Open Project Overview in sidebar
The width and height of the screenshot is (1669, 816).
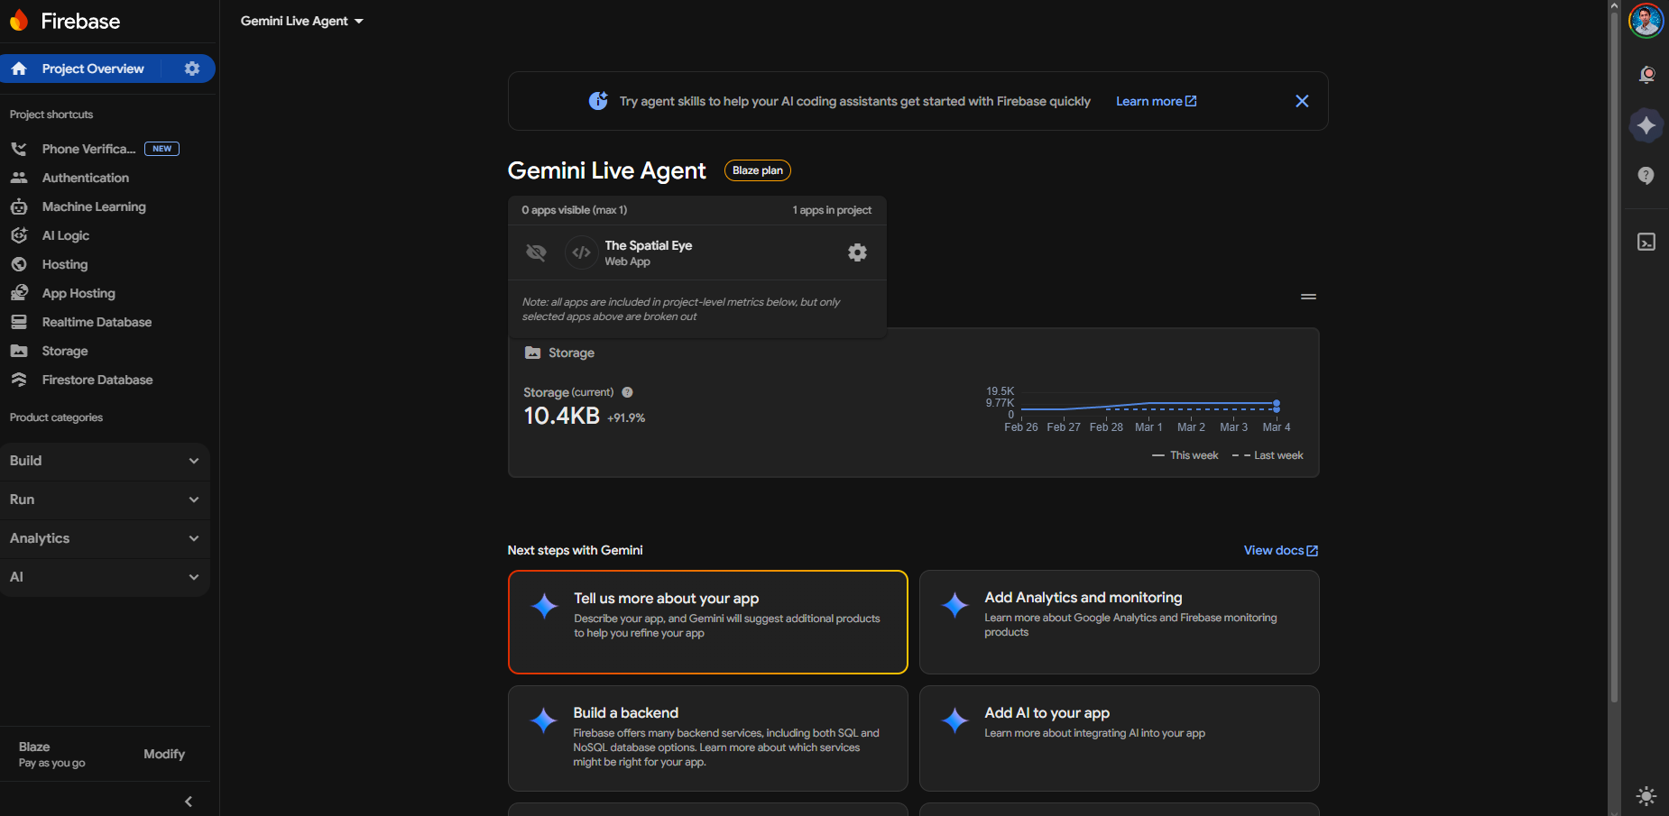coord(93,69)
